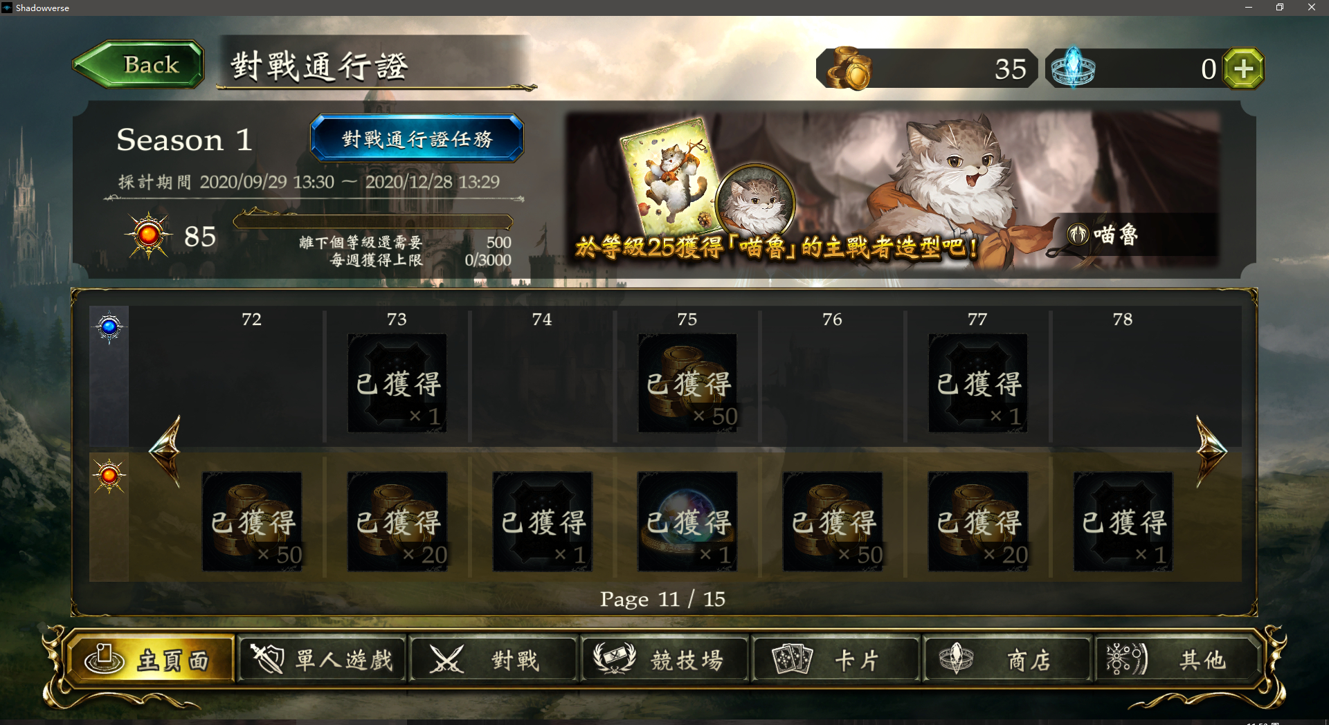Screen dimensions: 1329x725
Task: Click the level progress bar
Action: [x=374, y=221]
